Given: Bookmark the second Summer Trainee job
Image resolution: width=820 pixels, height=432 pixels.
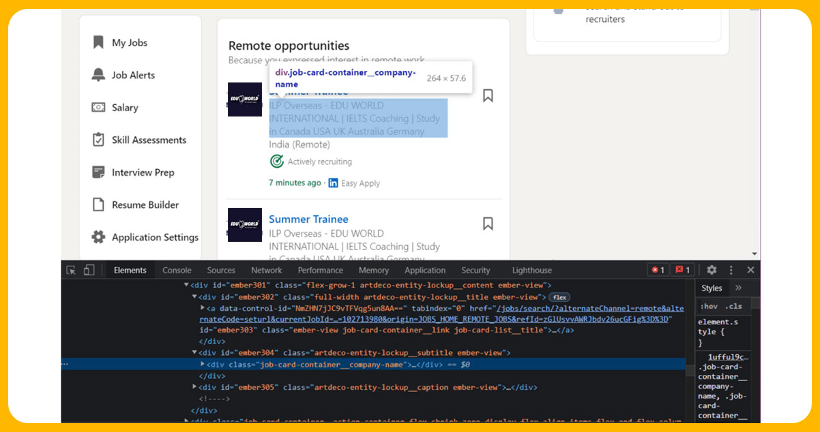Looking at the screenshot, I should [488, 223].
